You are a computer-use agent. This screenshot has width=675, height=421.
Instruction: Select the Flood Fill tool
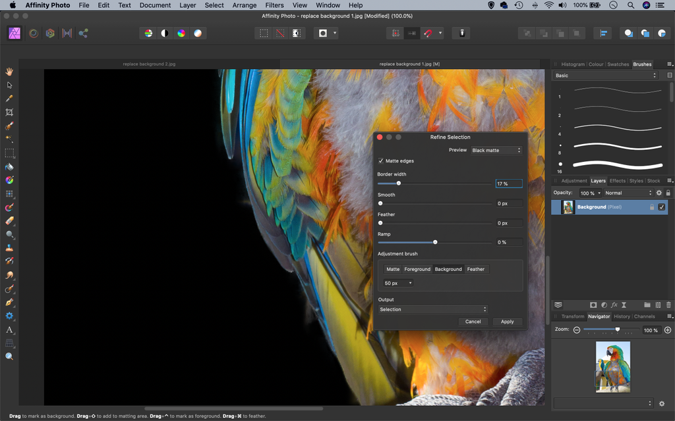click(x=9, y=167)
